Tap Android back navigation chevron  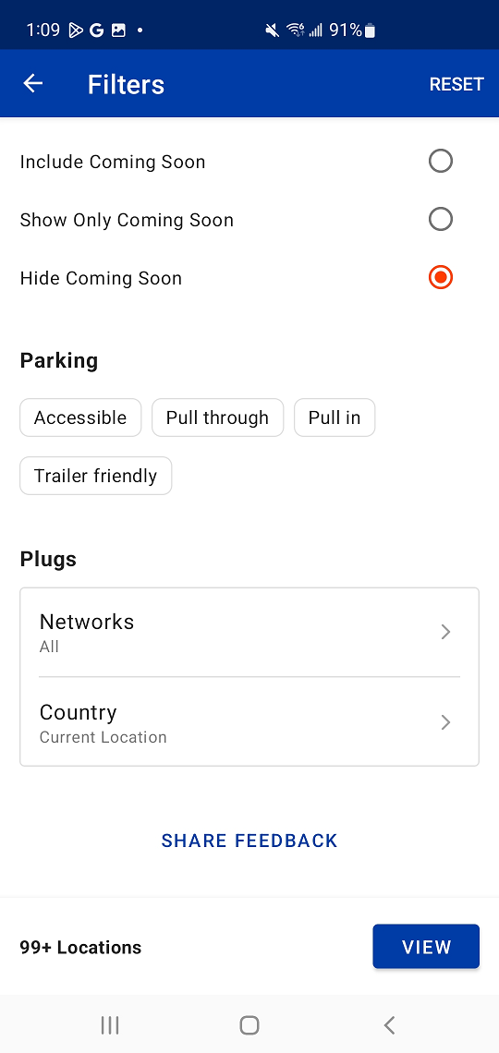(x=389, y=1024)
